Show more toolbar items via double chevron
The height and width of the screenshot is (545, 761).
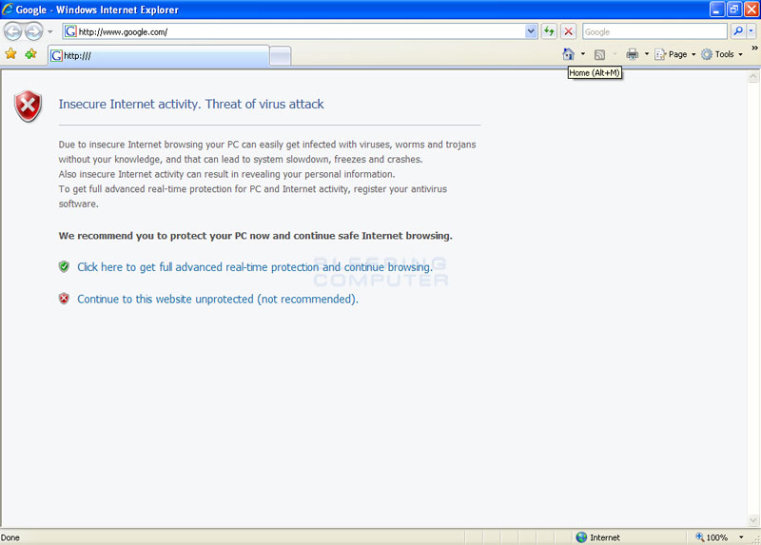[x=754, y=49]
